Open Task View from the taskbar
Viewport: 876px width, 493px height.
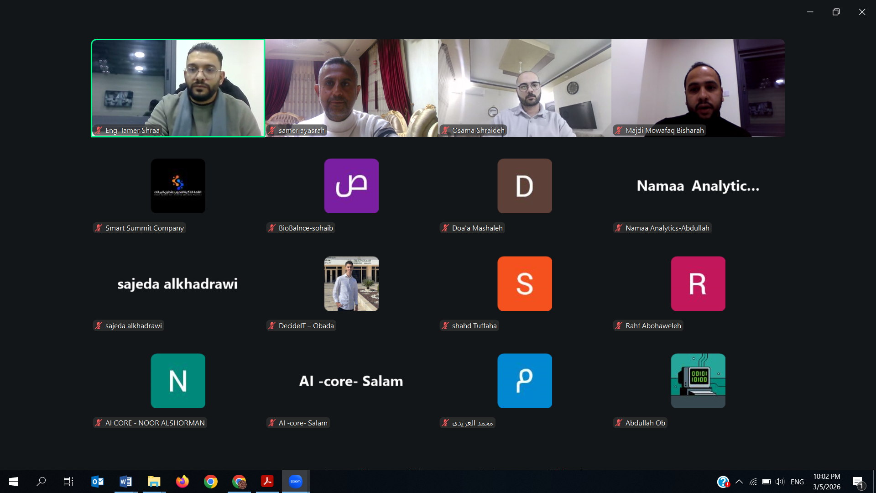[68, 481]
